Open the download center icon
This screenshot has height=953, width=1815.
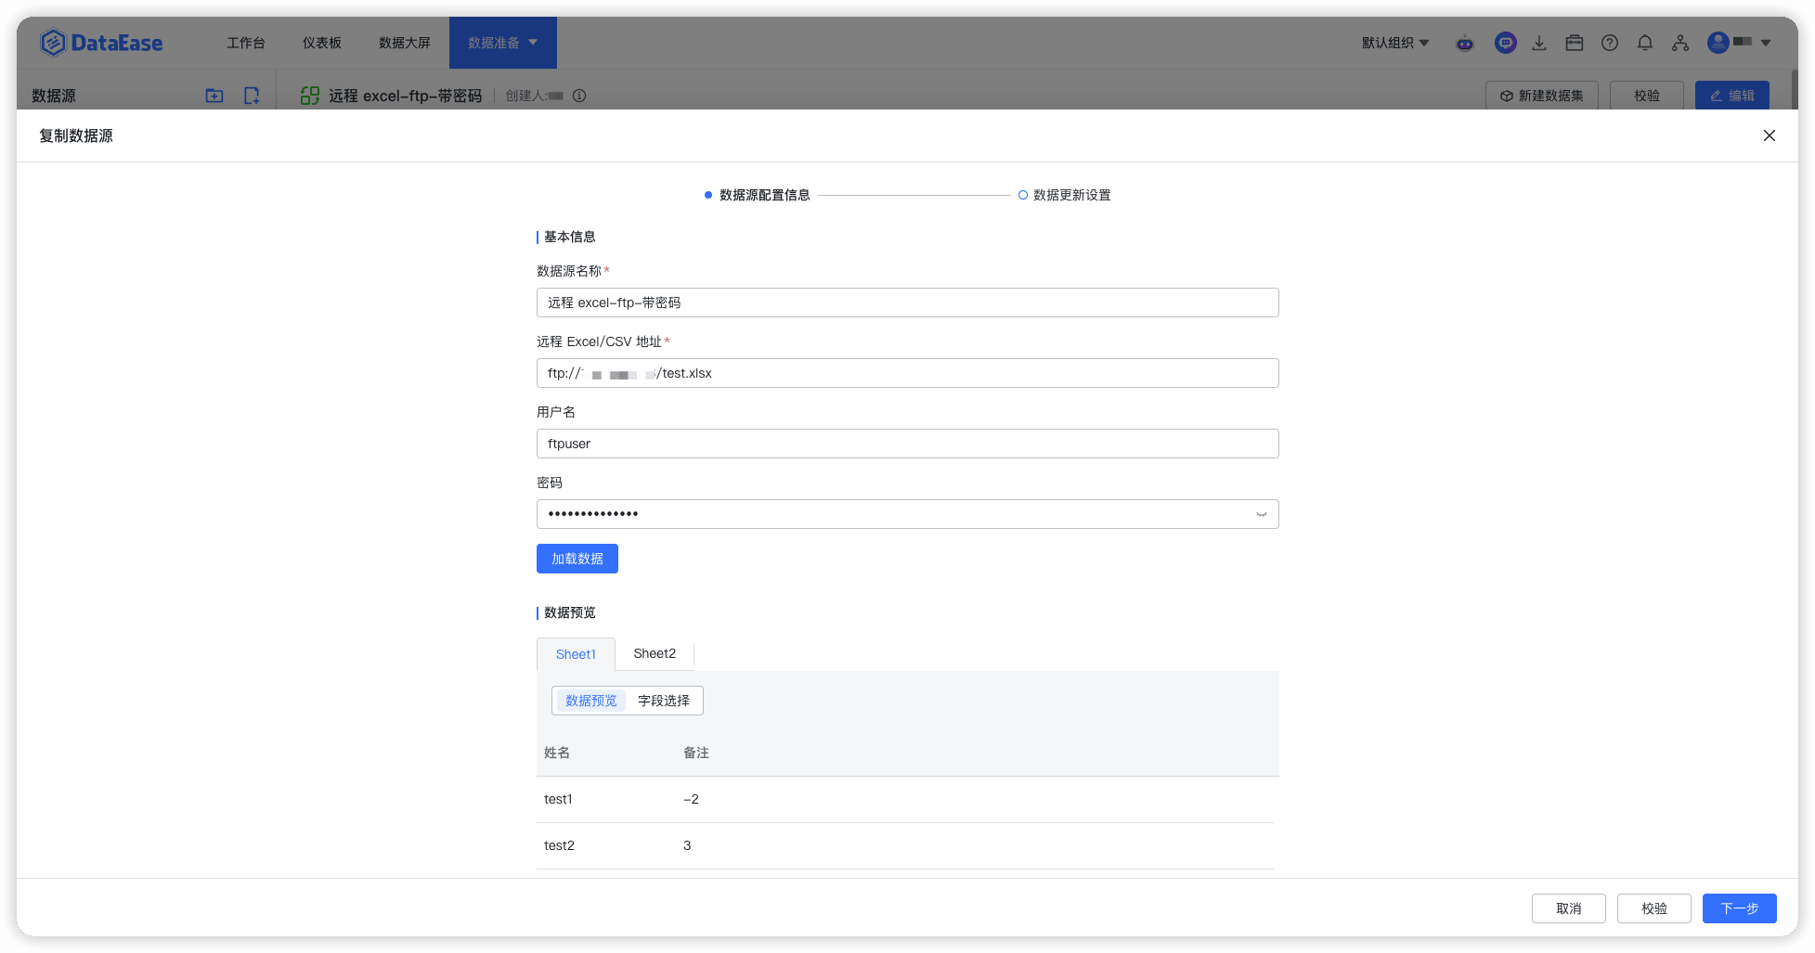[x=1539, y=43]
